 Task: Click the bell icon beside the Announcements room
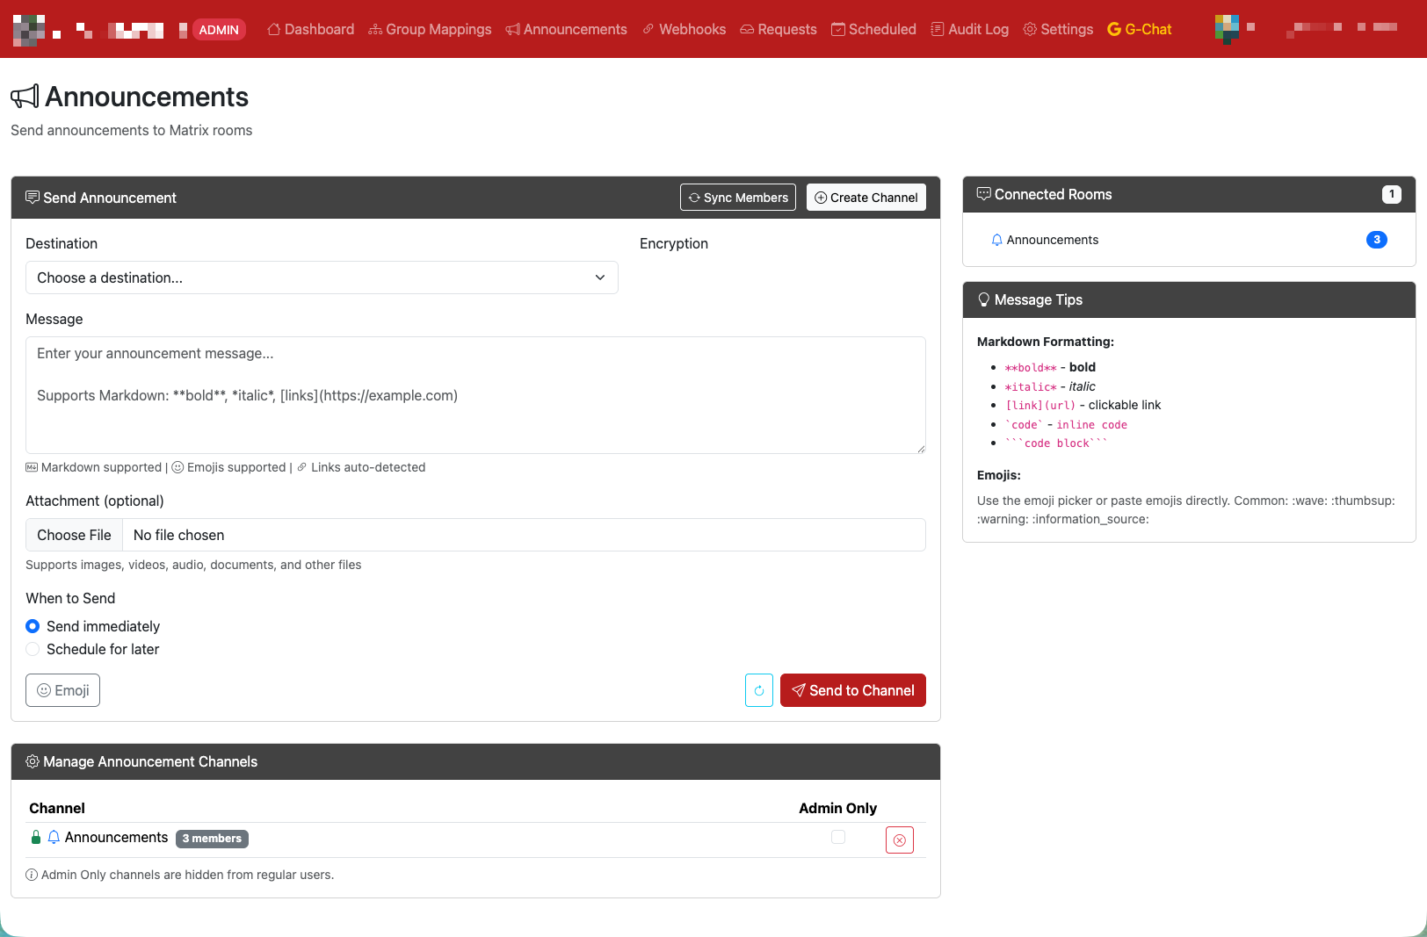pyautogui.click(x=996, y=239)
